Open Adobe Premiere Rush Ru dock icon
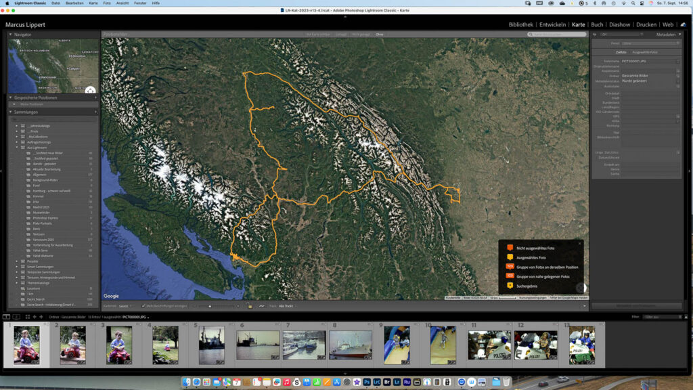Viewport: 693px width, 390px height. (407, 382)
